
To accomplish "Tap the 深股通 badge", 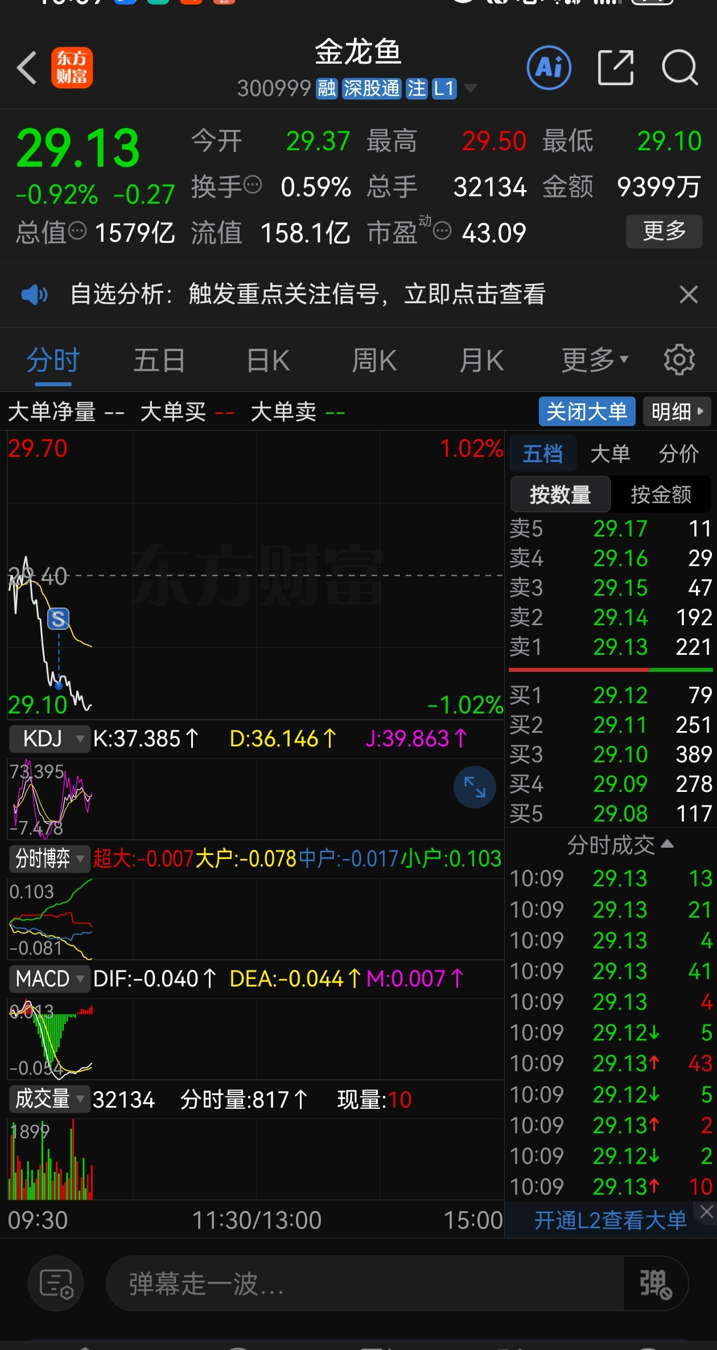I will [372, 89].
